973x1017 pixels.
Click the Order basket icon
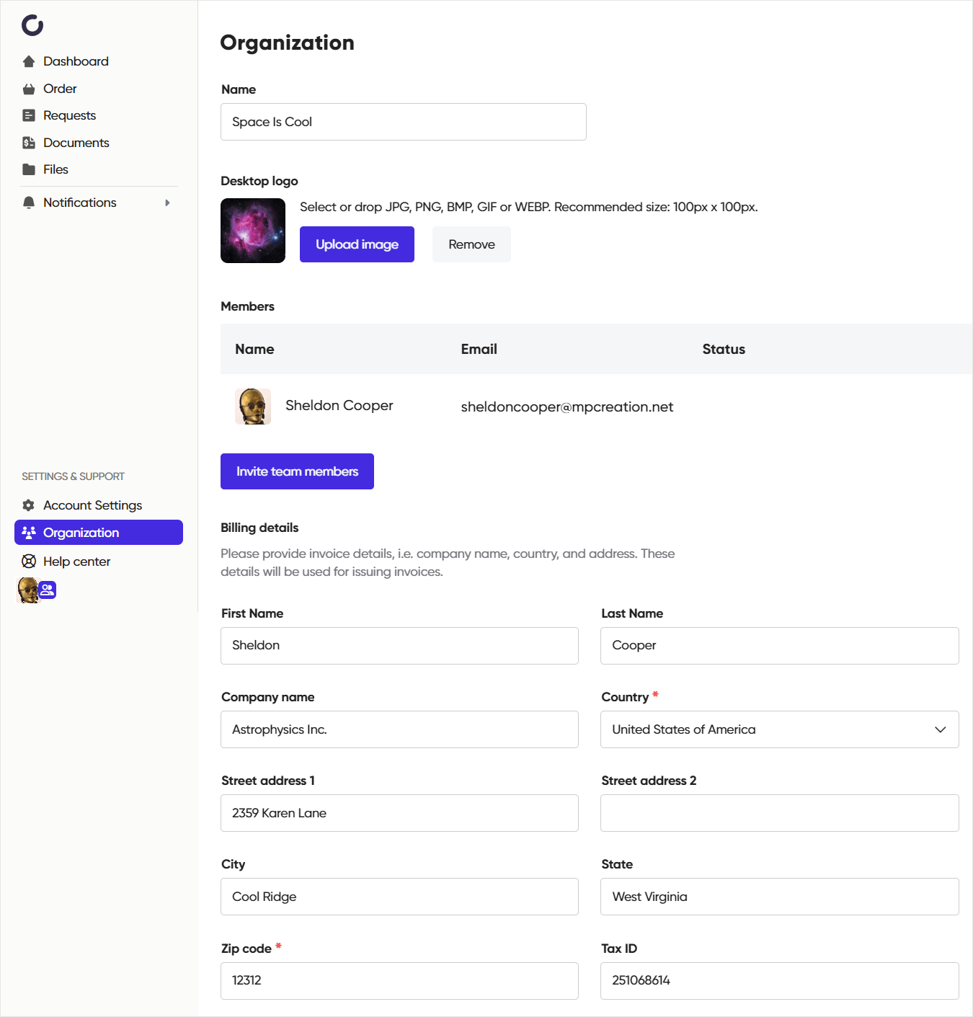click(x=29, y=89)
